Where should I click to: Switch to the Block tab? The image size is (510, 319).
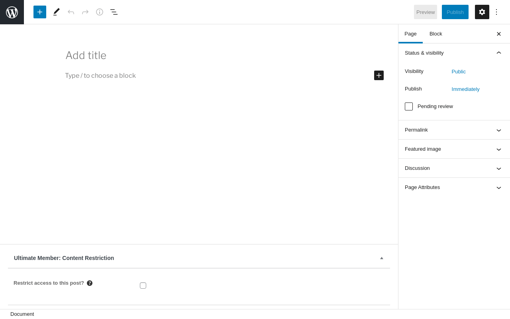click(x=436, y=34)
